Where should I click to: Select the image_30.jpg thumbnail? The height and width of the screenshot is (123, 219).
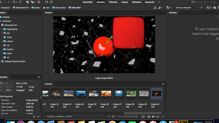coord(157,94)
